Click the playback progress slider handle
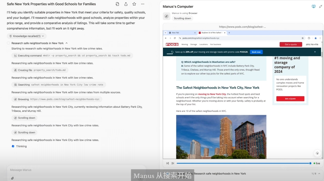This screenshot has width=324, height=181. coord(310,163)
